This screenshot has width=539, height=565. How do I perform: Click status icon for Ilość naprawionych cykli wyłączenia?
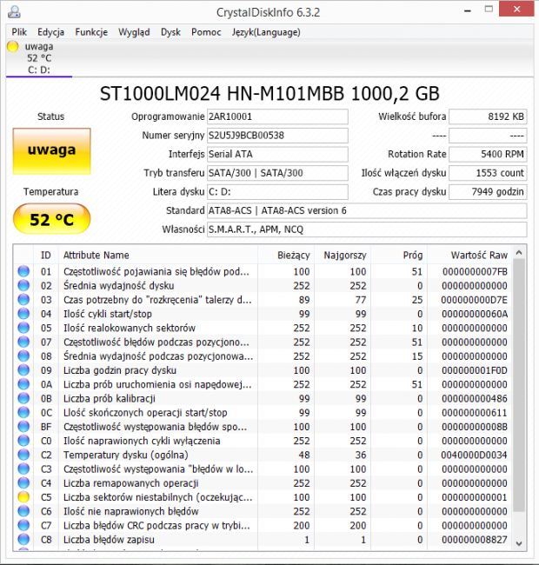[23, 441]
